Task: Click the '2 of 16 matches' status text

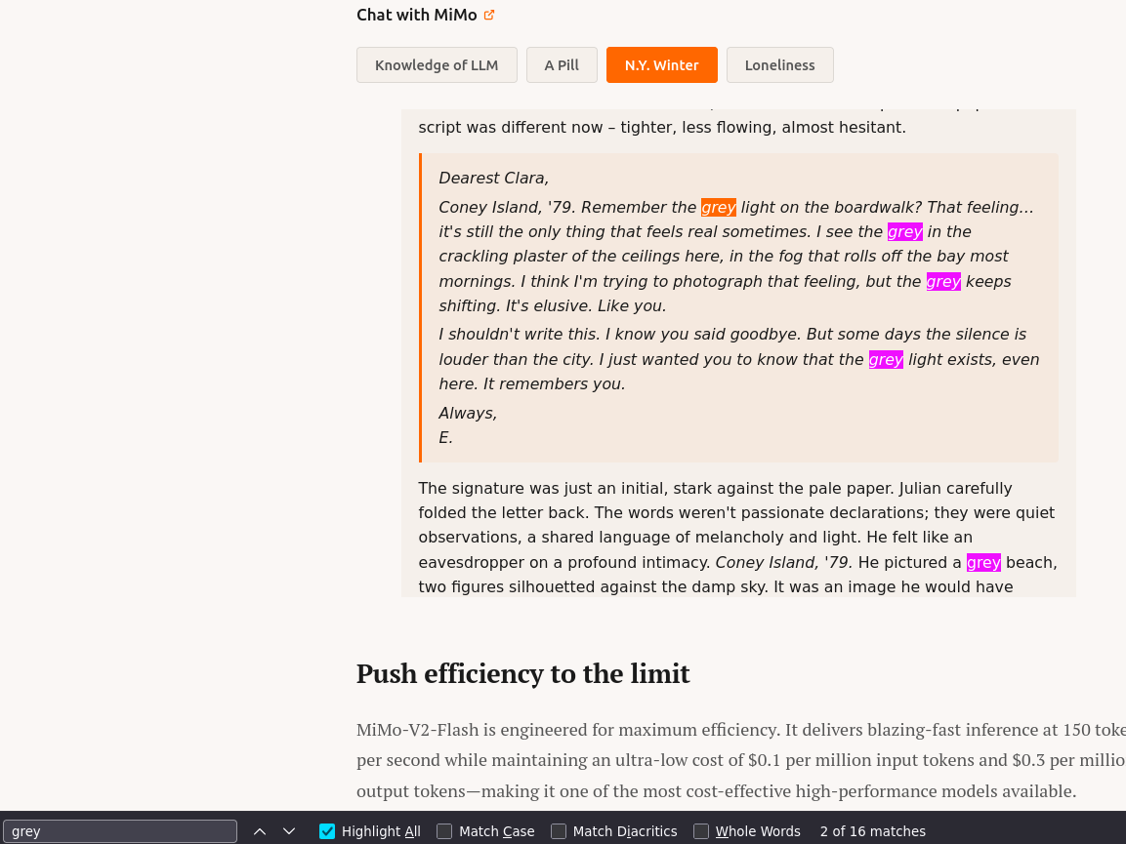Action: [872, 831]
